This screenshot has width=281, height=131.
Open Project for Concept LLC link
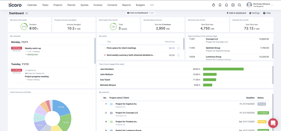pos(127,113)
